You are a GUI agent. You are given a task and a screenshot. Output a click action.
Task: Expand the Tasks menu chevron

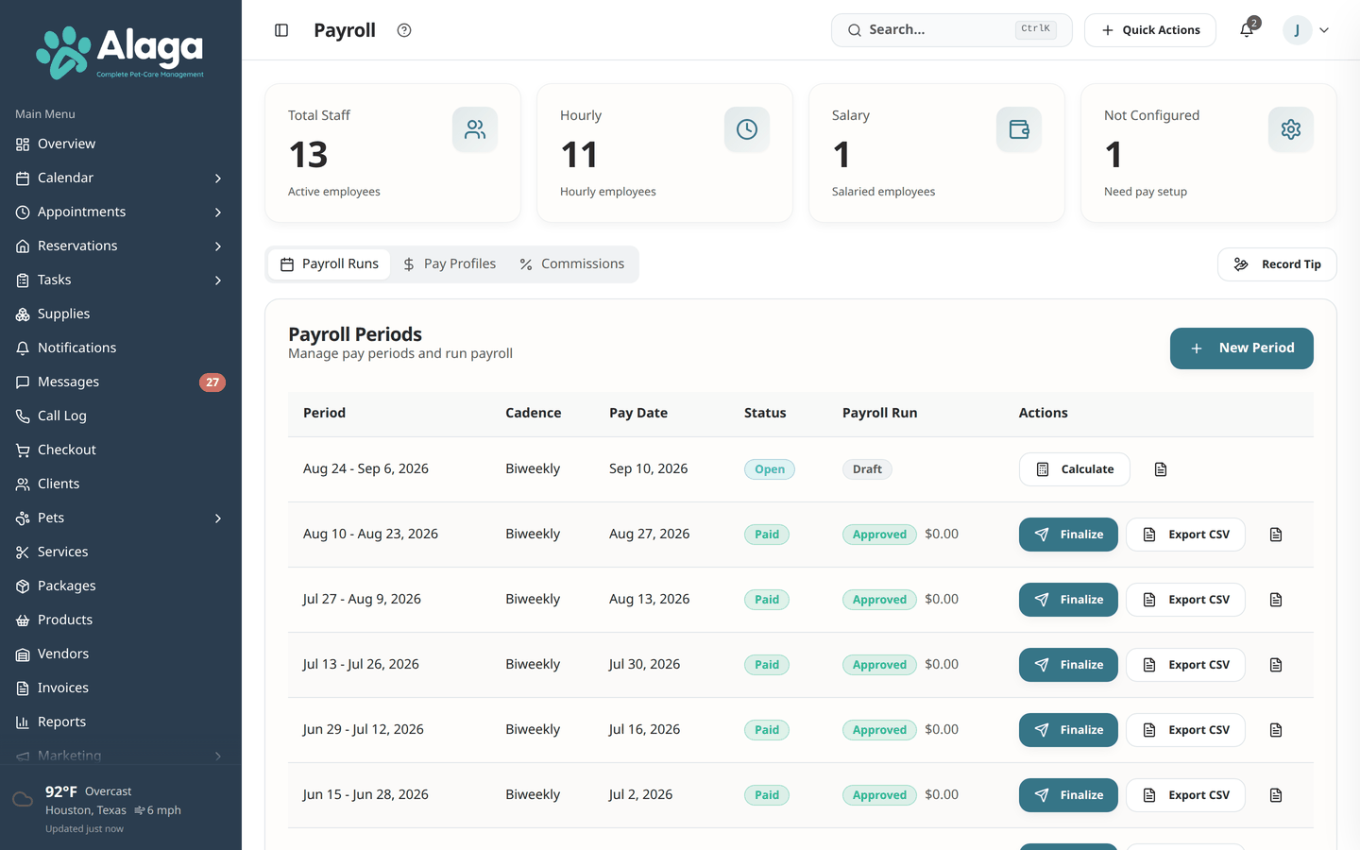pyautogui.click(x=218, y=280)
